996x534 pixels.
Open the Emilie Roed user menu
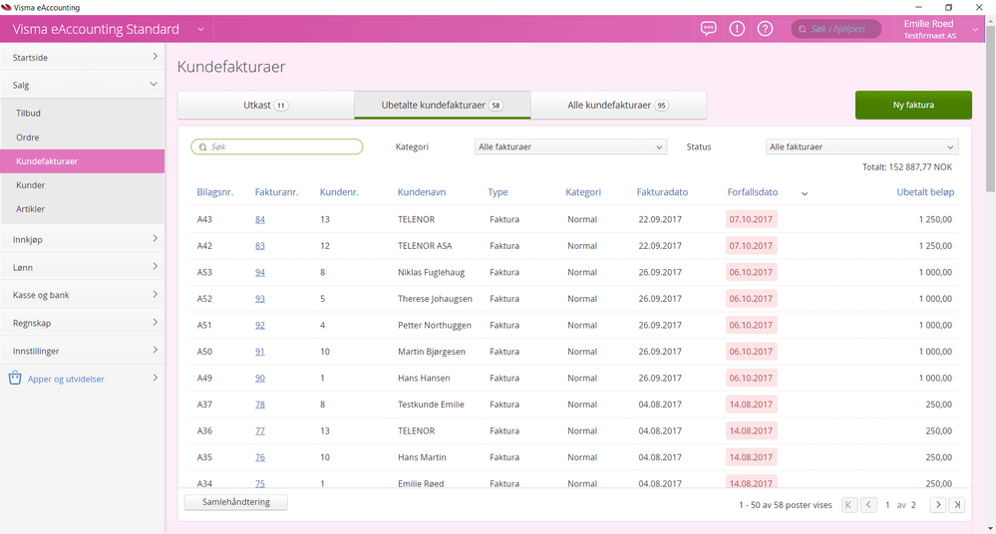935,29
